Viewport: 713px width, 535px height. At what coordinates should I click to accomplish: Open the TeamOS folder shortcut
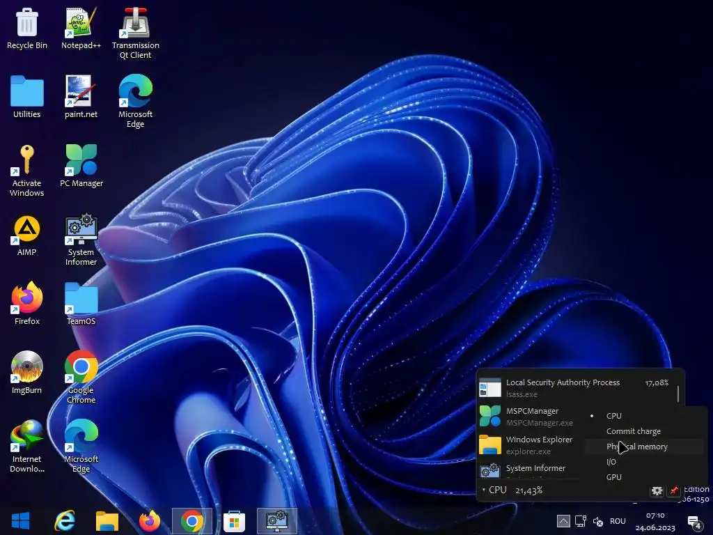tap(81, 304)
